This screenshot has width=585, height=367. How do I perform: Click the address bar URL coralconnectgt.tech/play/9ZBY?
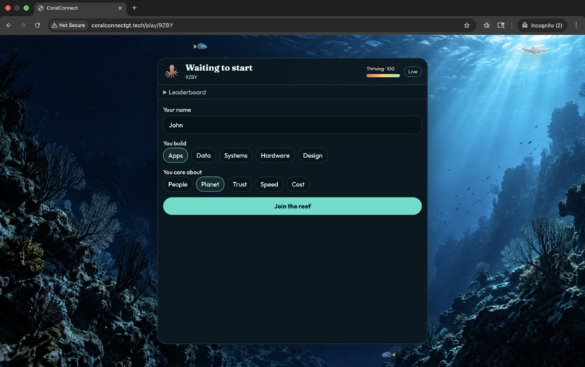pyautogui.click(x=132, y=25)
